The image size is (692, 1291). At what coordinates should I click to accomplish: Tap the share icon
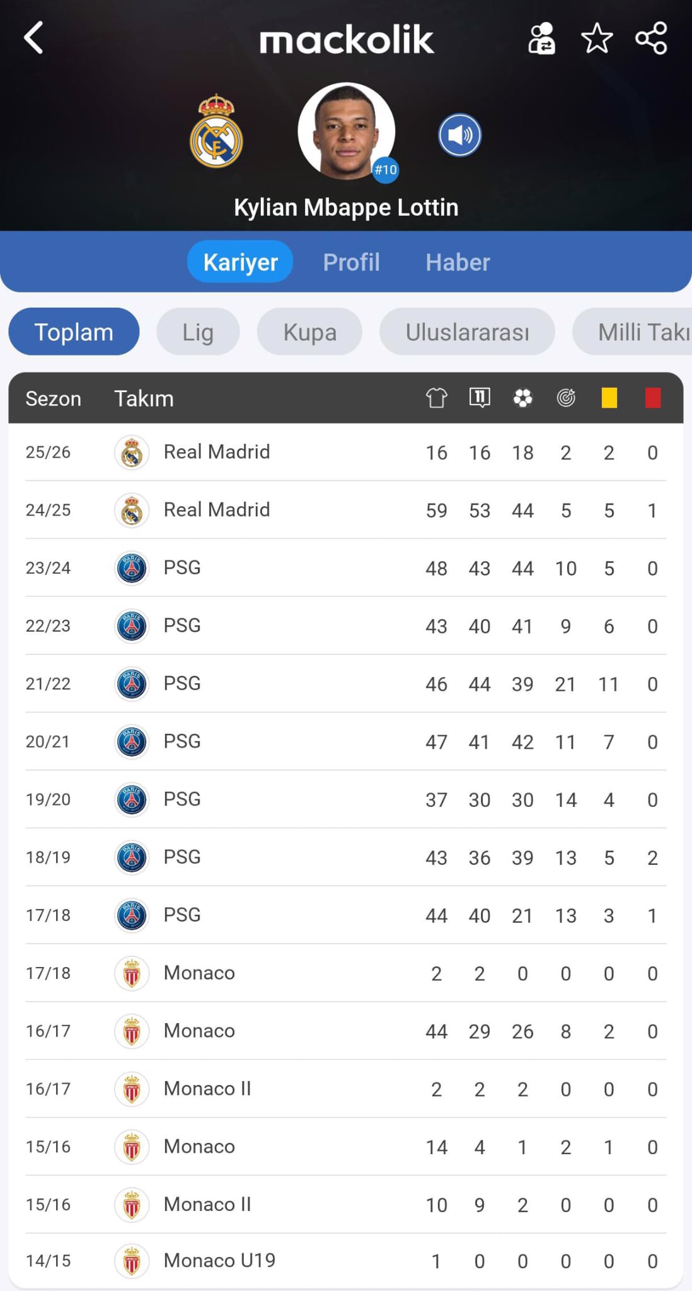pos(651,38)
